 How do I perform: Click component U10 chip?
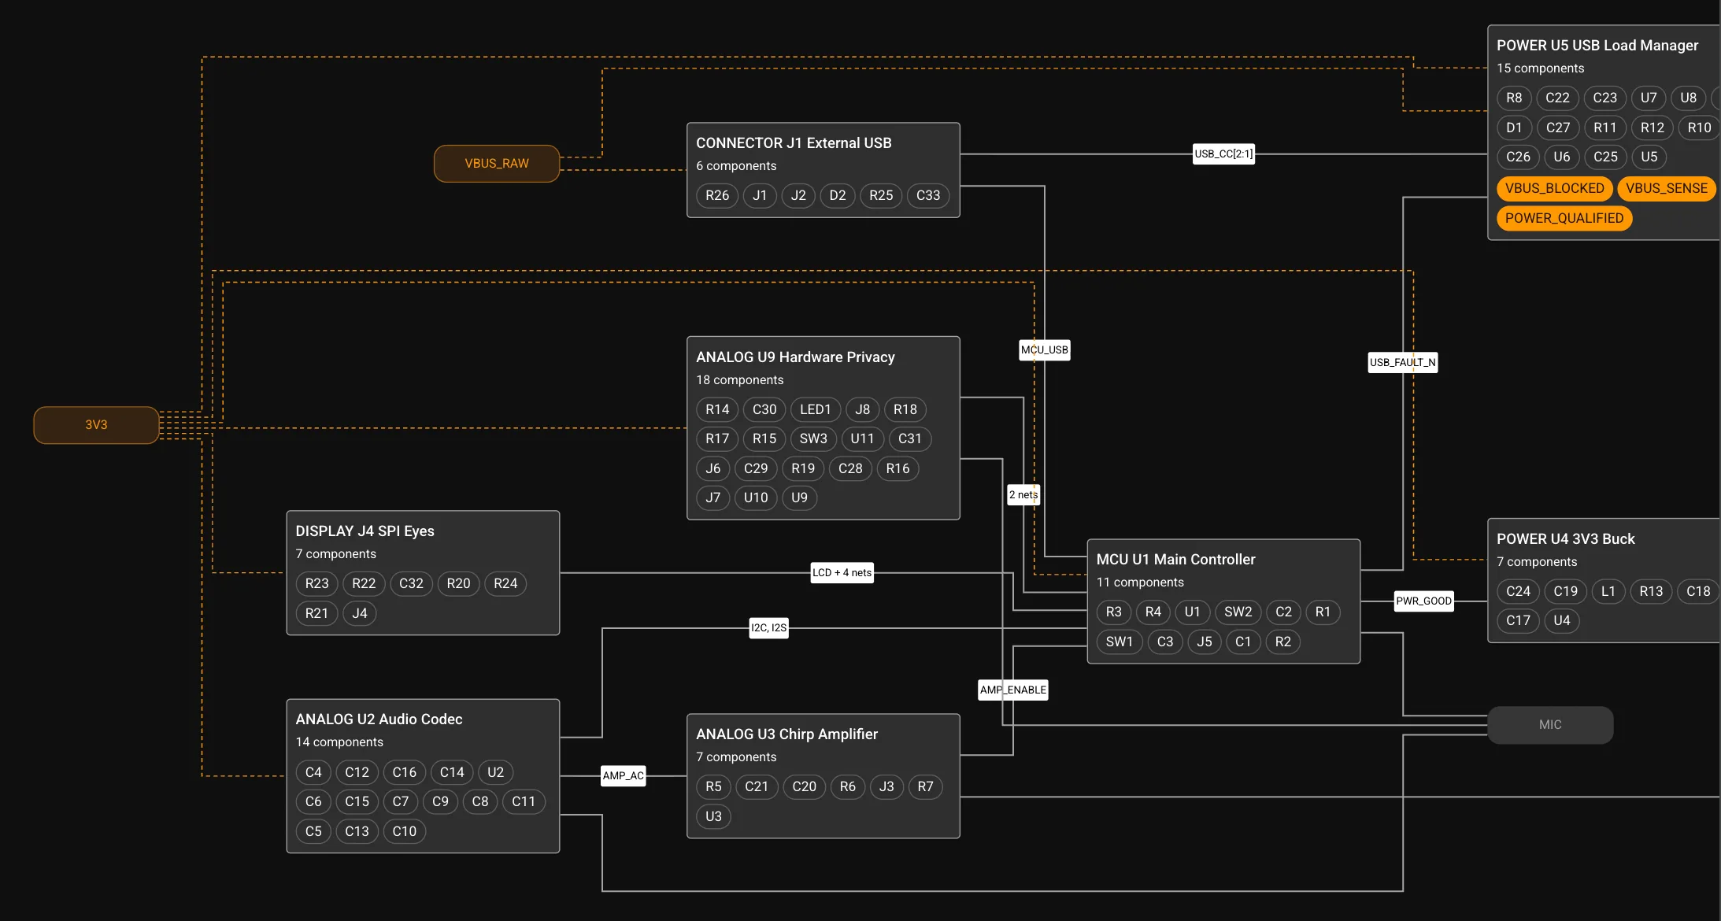click(756, 498)
